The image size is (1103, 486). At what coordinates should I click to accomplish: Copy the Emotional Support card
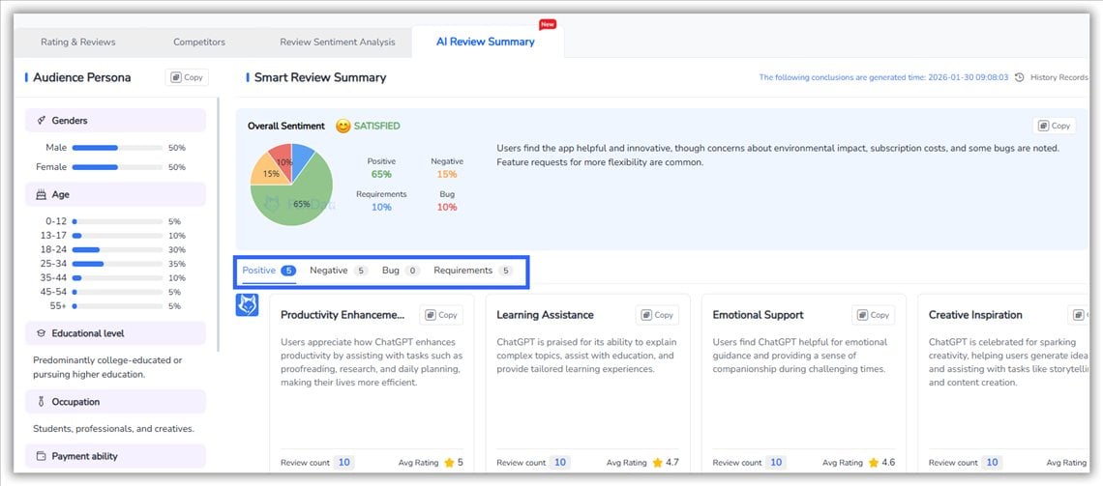pyautogui.click(x=874, y=315)
